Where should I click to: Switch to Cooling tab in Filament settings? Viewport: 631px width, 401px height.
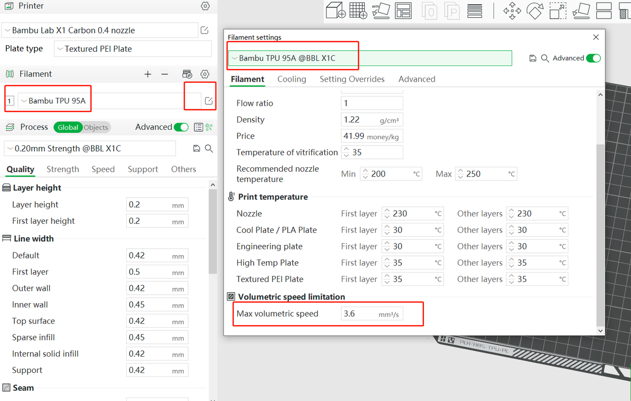tap(292, 79)
